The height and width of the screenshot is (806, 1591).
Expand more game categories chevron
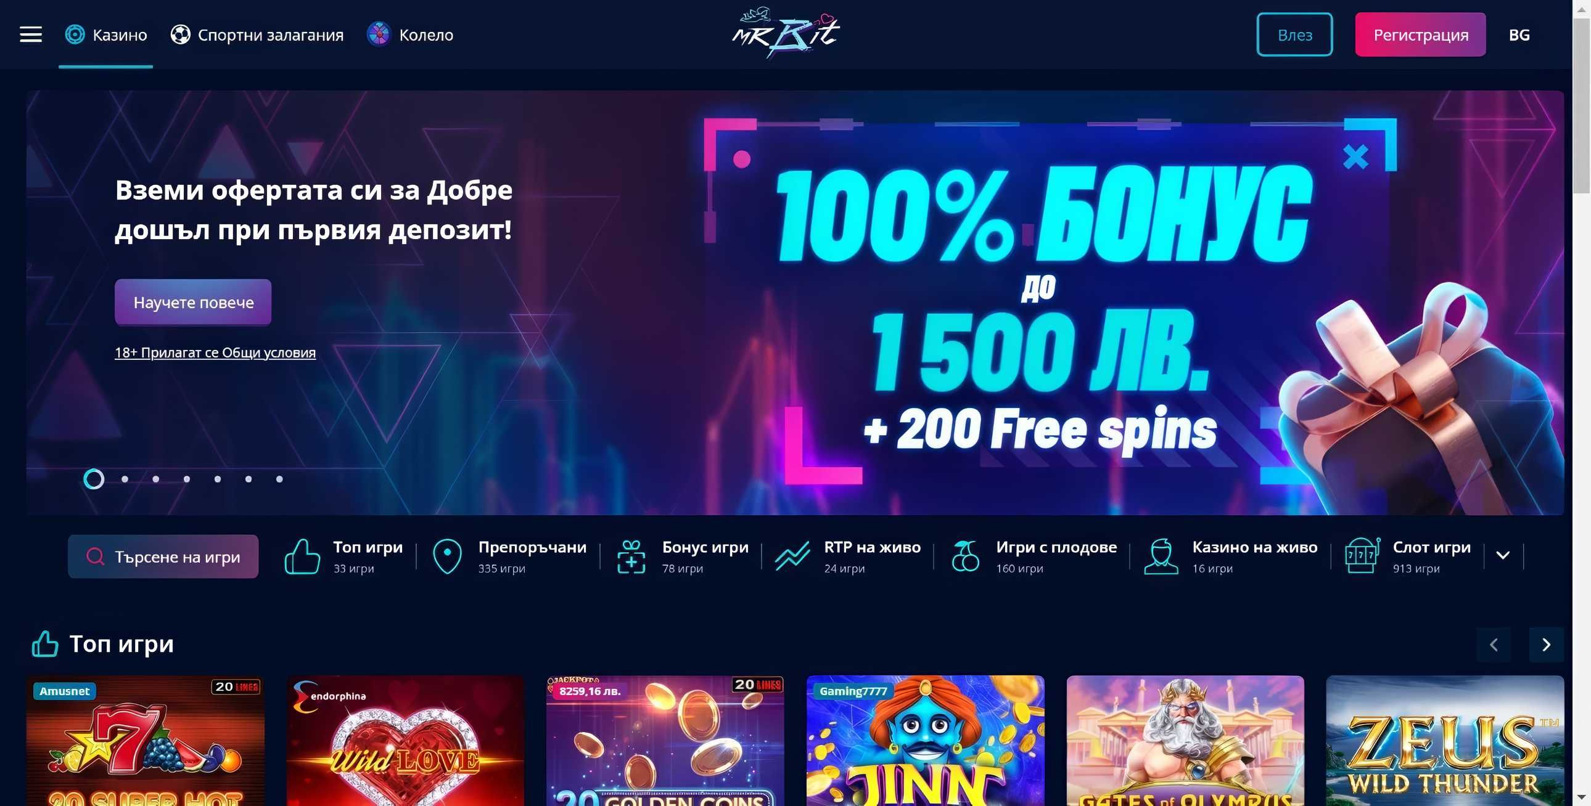coord(1503,555)
